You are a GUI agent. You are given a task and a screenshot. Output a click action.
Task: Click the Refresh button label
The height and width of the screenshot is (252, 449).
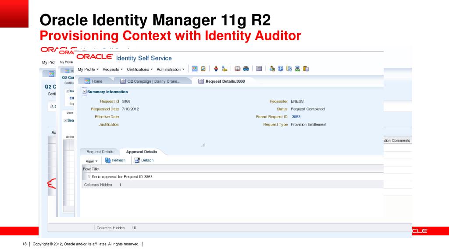click(118, 160)
